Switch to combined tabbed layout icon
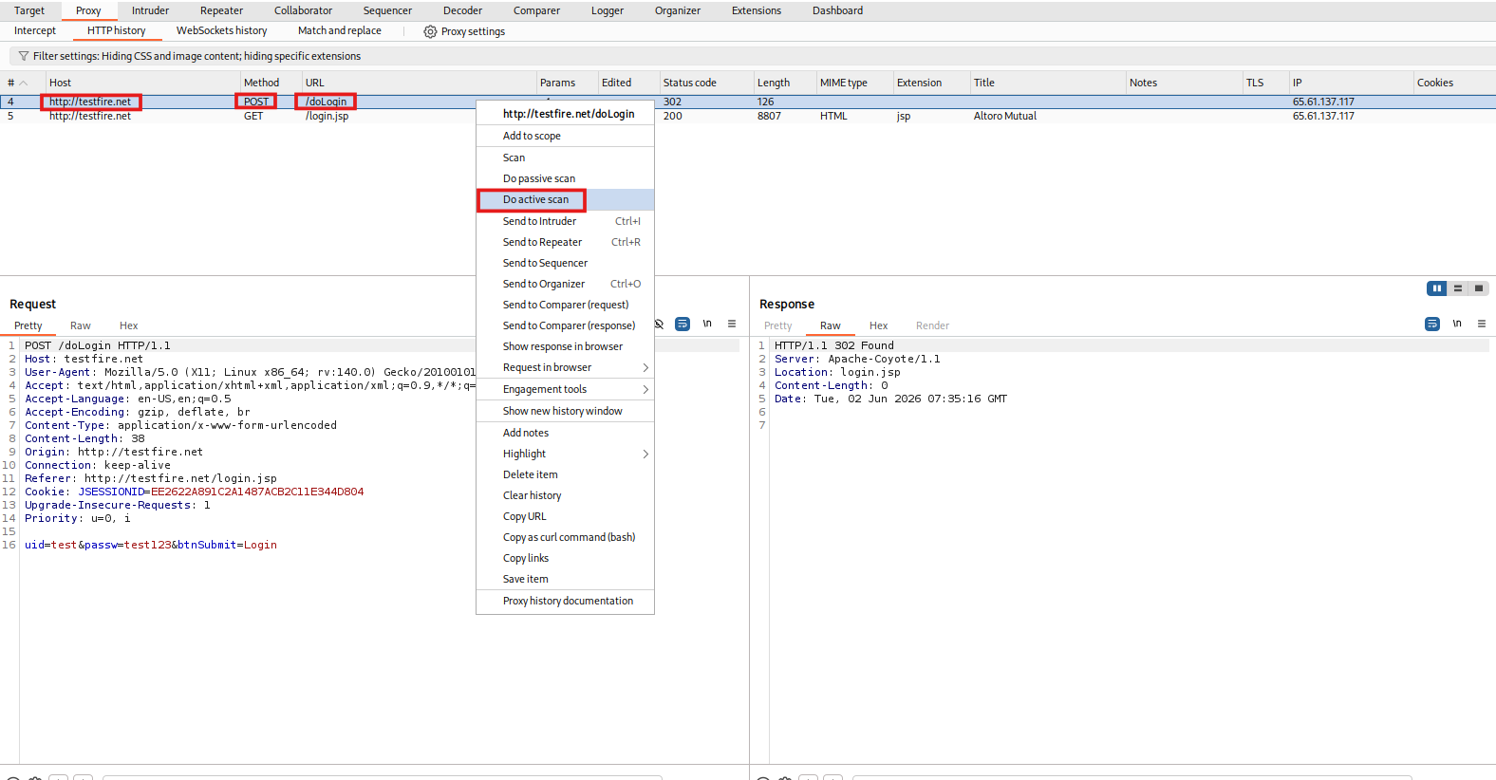The width and height of the screenshot is (1496, 780). (1479, 288)
